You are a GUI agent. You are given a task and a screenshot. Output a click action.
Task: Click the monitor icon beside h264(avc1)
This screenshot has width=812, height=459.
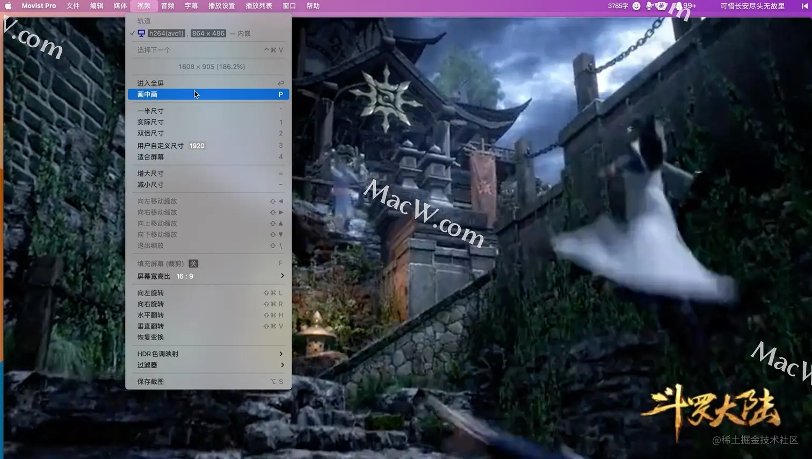pyautogui.click(x=141, y=33)
